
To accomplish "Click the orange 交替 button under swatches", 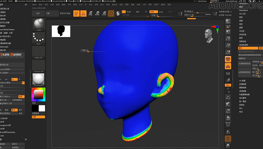I will click(39, 117).
